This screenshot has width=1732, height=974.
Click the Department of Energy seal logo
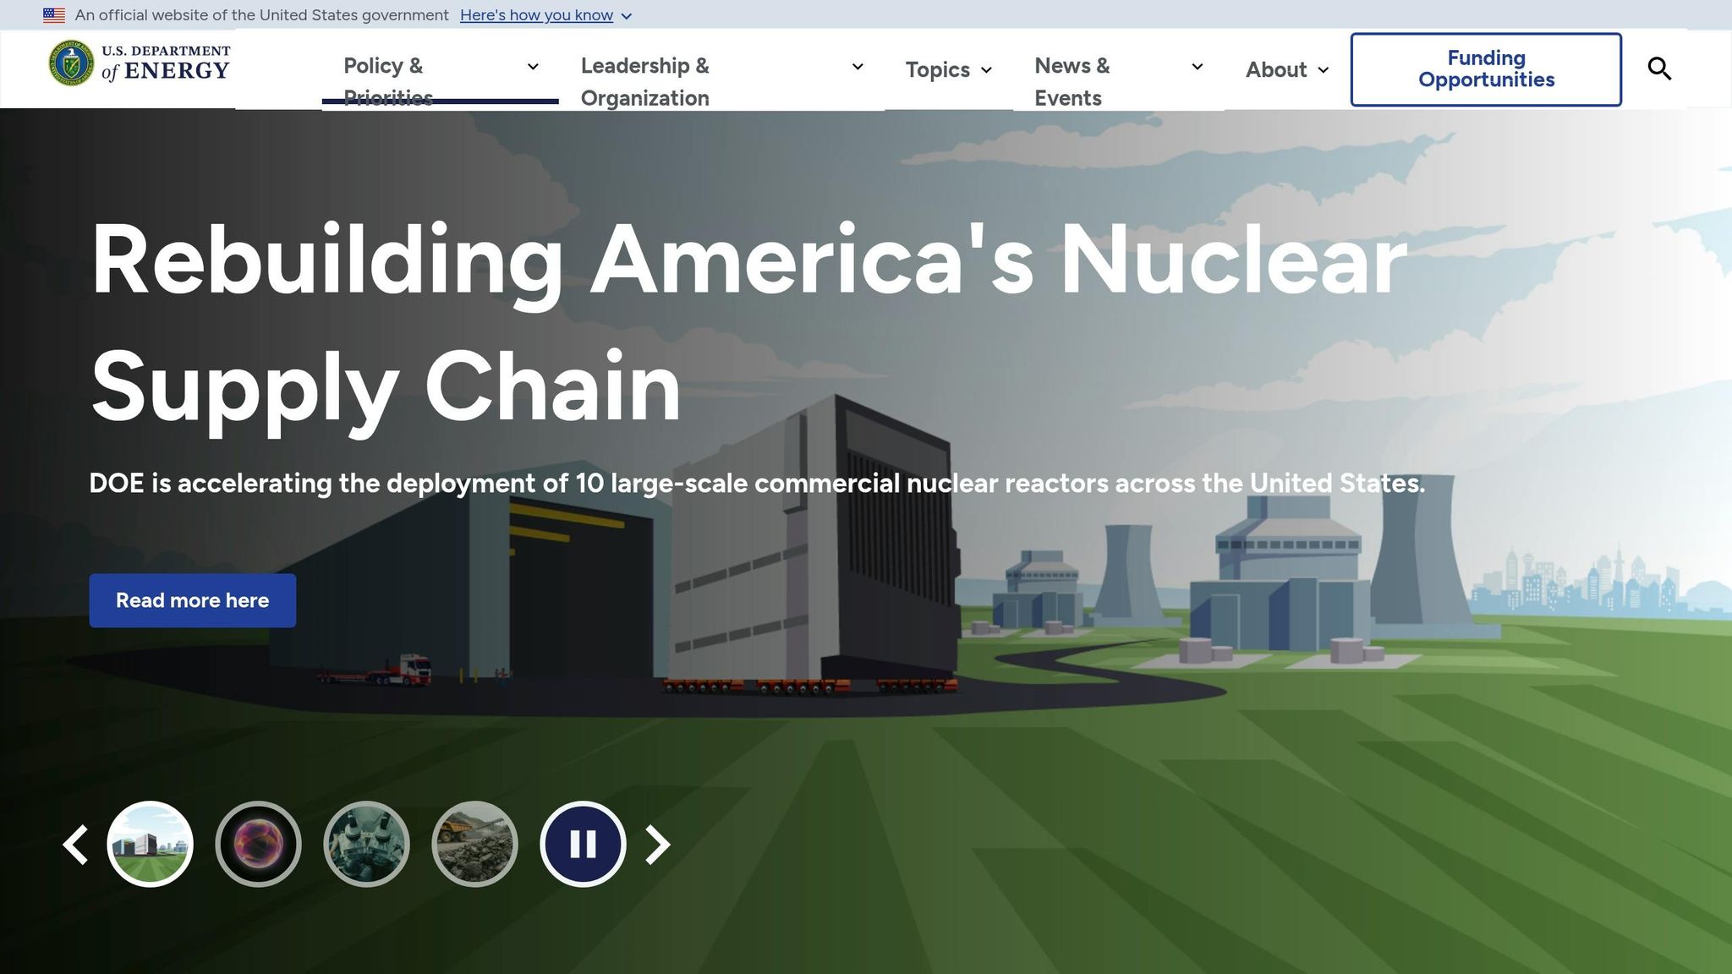(x=71, y=63)
